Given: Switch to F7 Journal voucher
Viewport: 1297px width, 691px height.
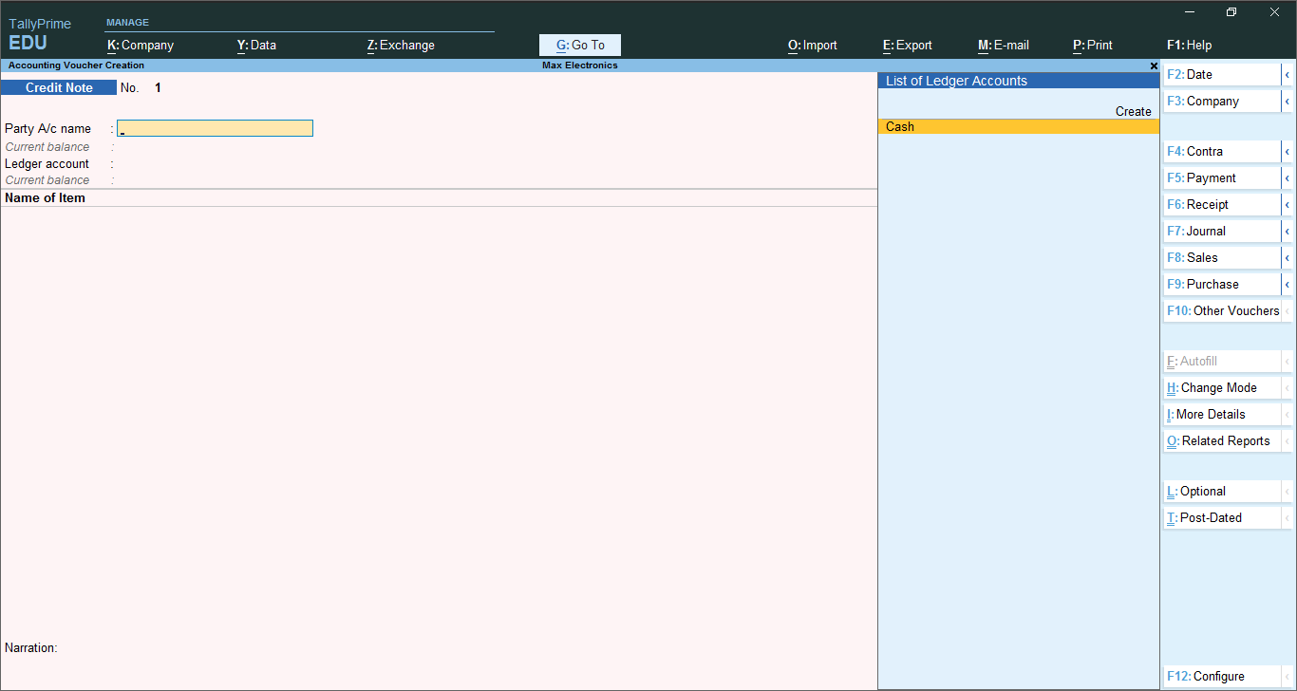Looking at the screenshot, I should click(x=1222, y=231).
